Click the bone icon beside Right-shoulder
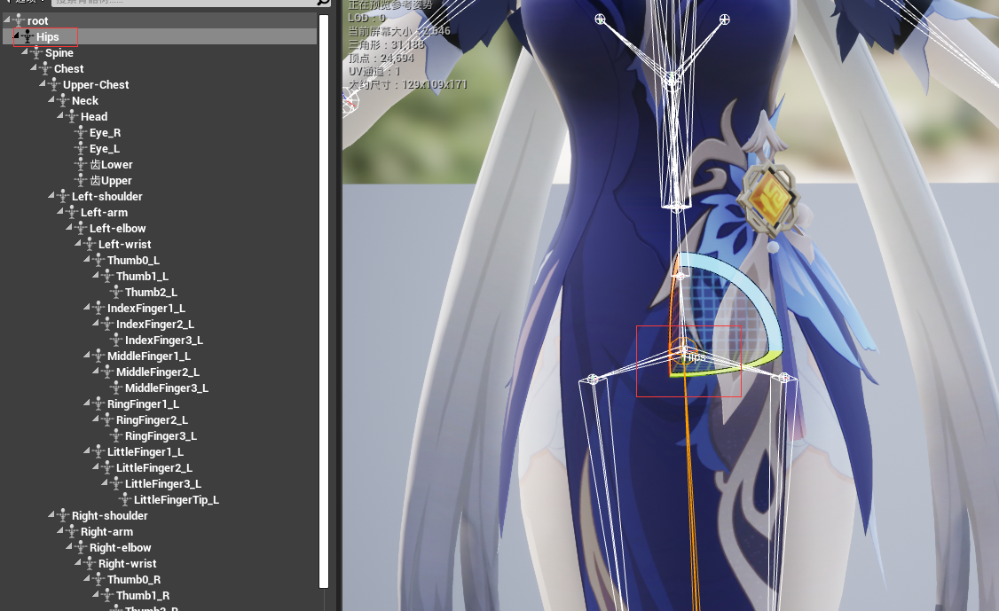 pyautogui.click(x=63, y=515)
